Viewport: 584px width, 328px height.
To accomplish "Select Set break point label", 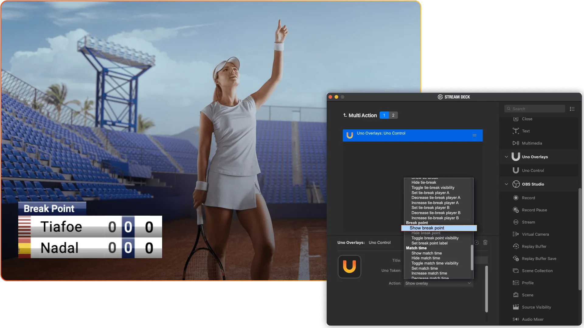I will pos(429,243).
